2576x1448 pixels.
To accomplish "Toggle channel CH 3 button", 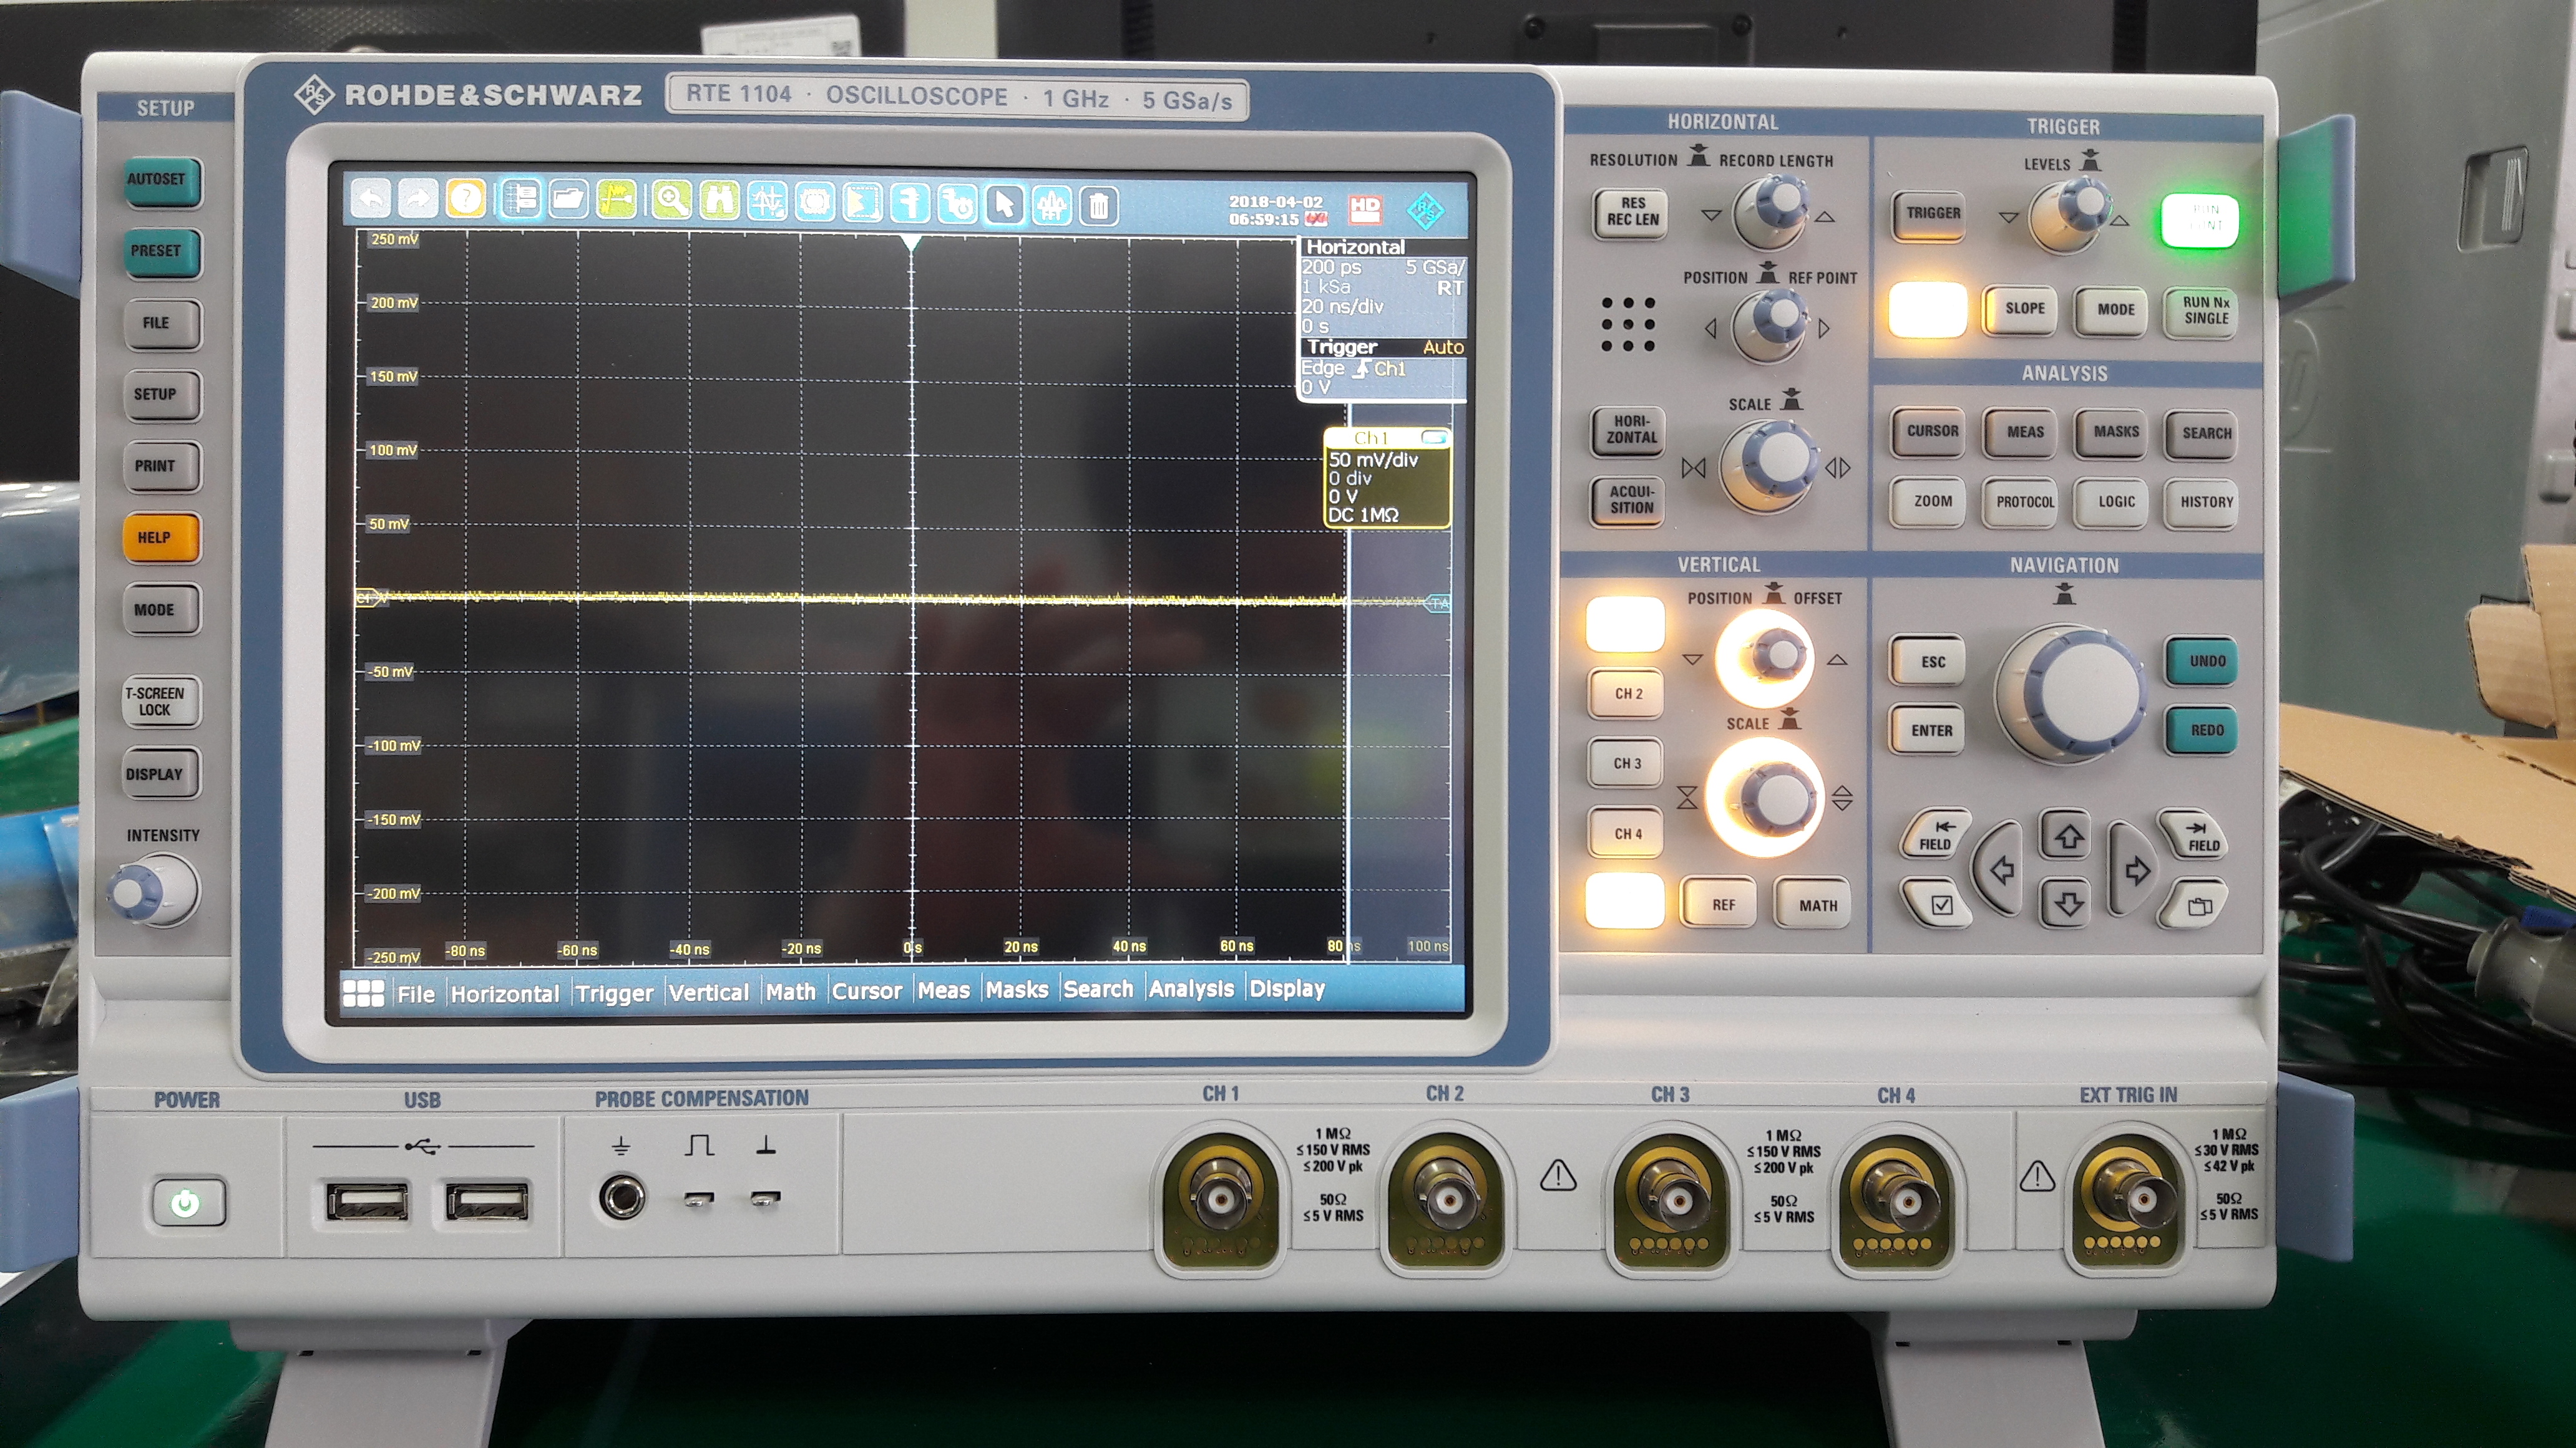I will [1626, 763].
